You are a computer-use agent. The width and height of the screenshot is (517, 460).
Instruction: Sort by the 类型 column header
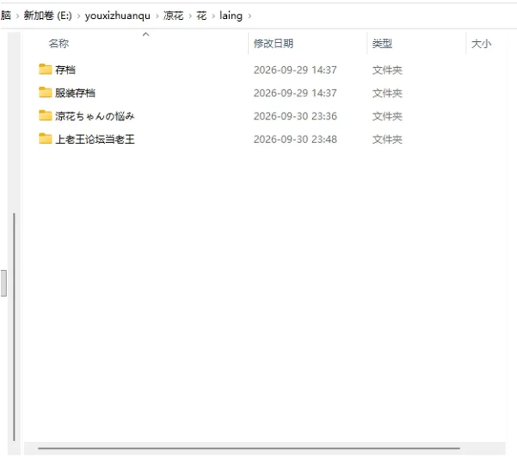pyautogui.click(x=382, y=43)
